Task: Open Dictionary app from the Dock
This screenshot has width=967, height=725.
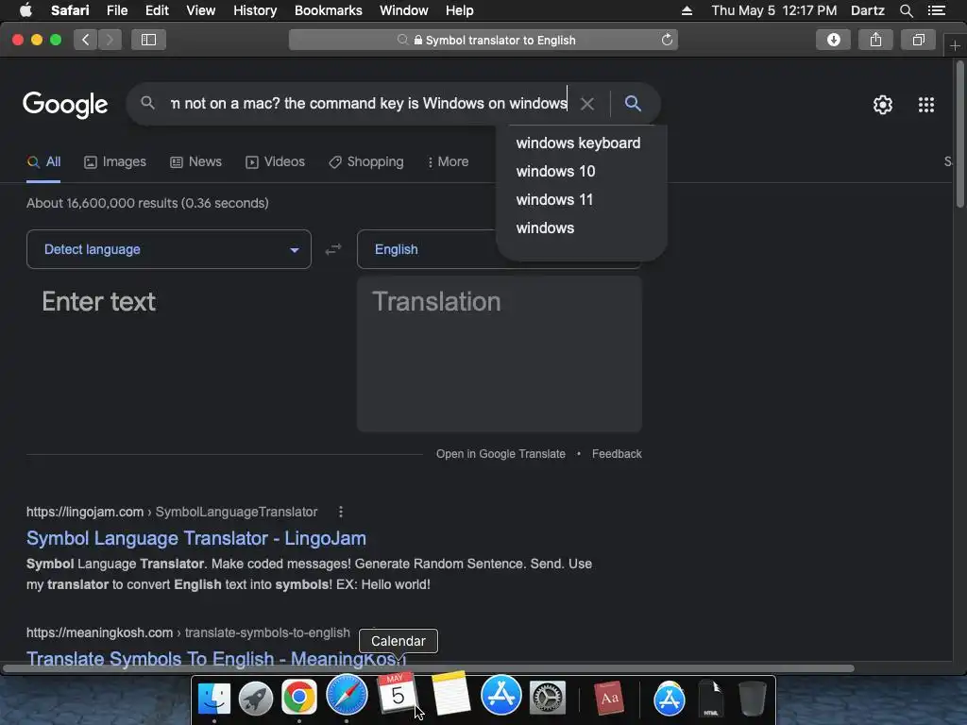Action: point(609,698)
